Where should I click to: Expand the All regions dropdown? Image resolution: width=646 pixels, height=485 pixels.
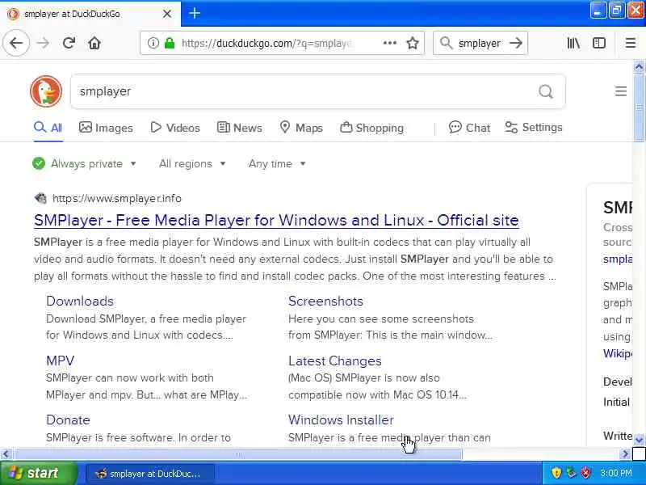[192, 164]
